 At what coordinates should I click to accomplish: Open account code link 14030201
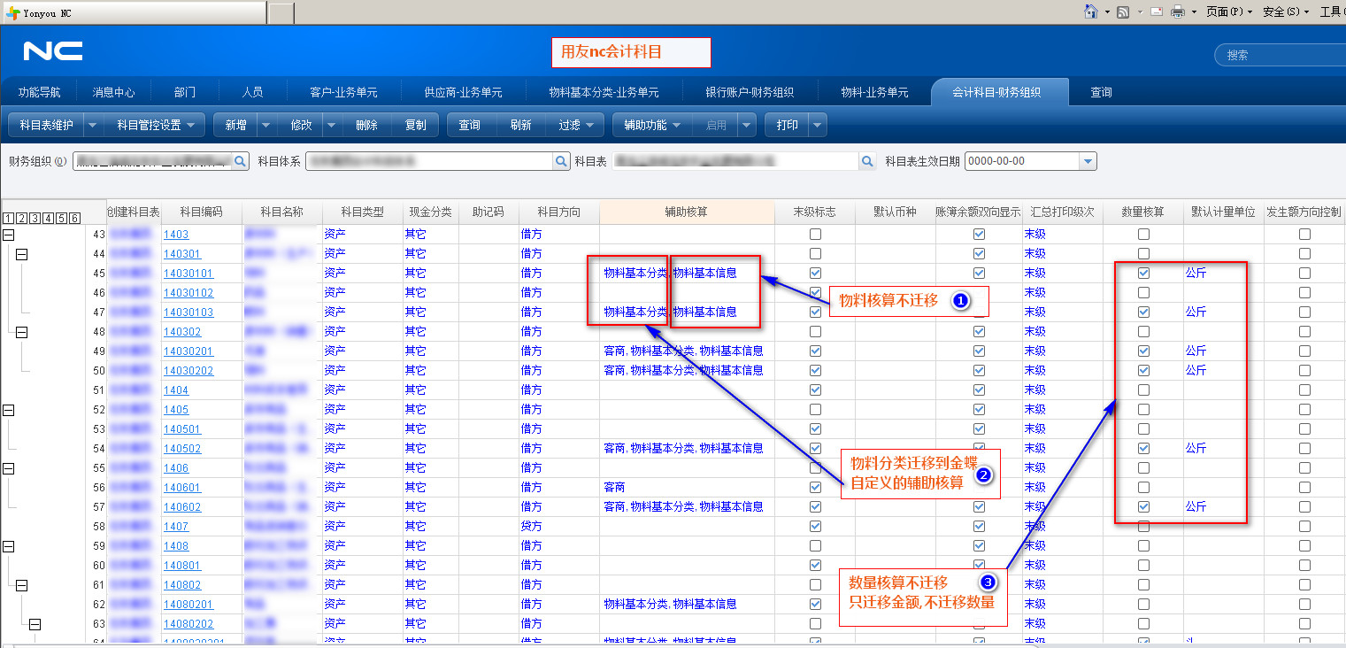[188, 351]
